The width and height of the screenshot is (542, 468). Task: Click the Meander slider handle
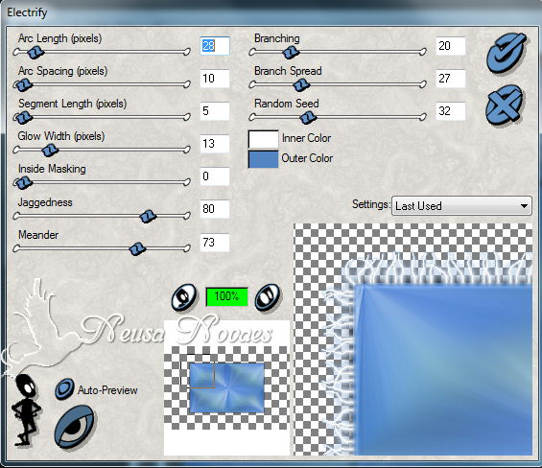pos(137,248)
